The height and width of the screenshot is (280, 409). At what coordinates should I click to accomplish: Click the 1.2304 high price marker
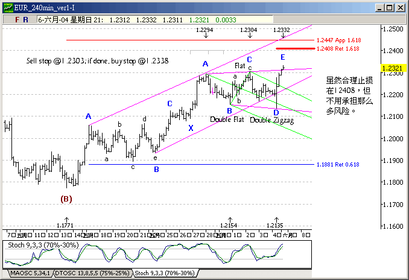[249, 30]
